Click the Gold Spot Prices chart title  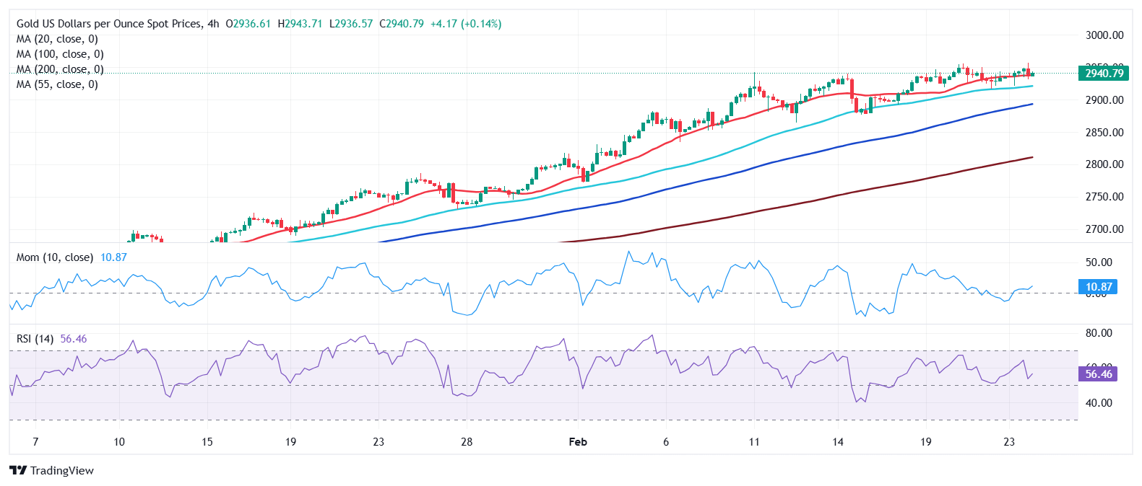tap(109, 24)
